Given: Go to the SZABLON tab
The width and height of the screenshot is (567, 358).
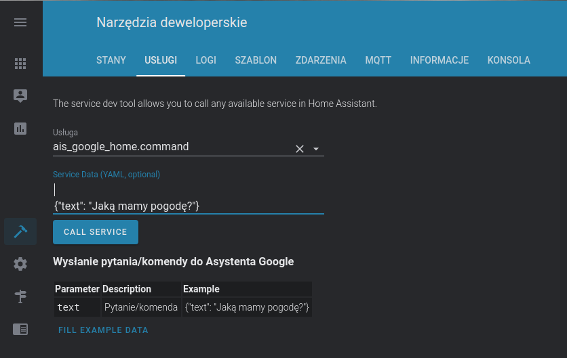Looking at the screenshot, I should tap(256, 60).
